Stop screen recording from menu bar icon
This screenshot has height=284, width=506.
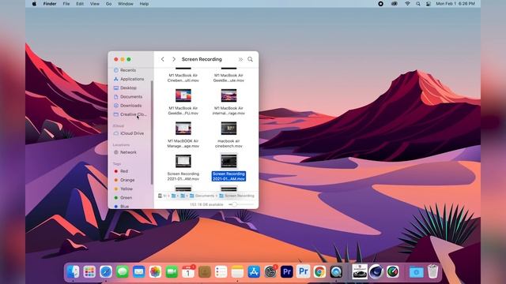pyautogui.click(x=381, y=4)
